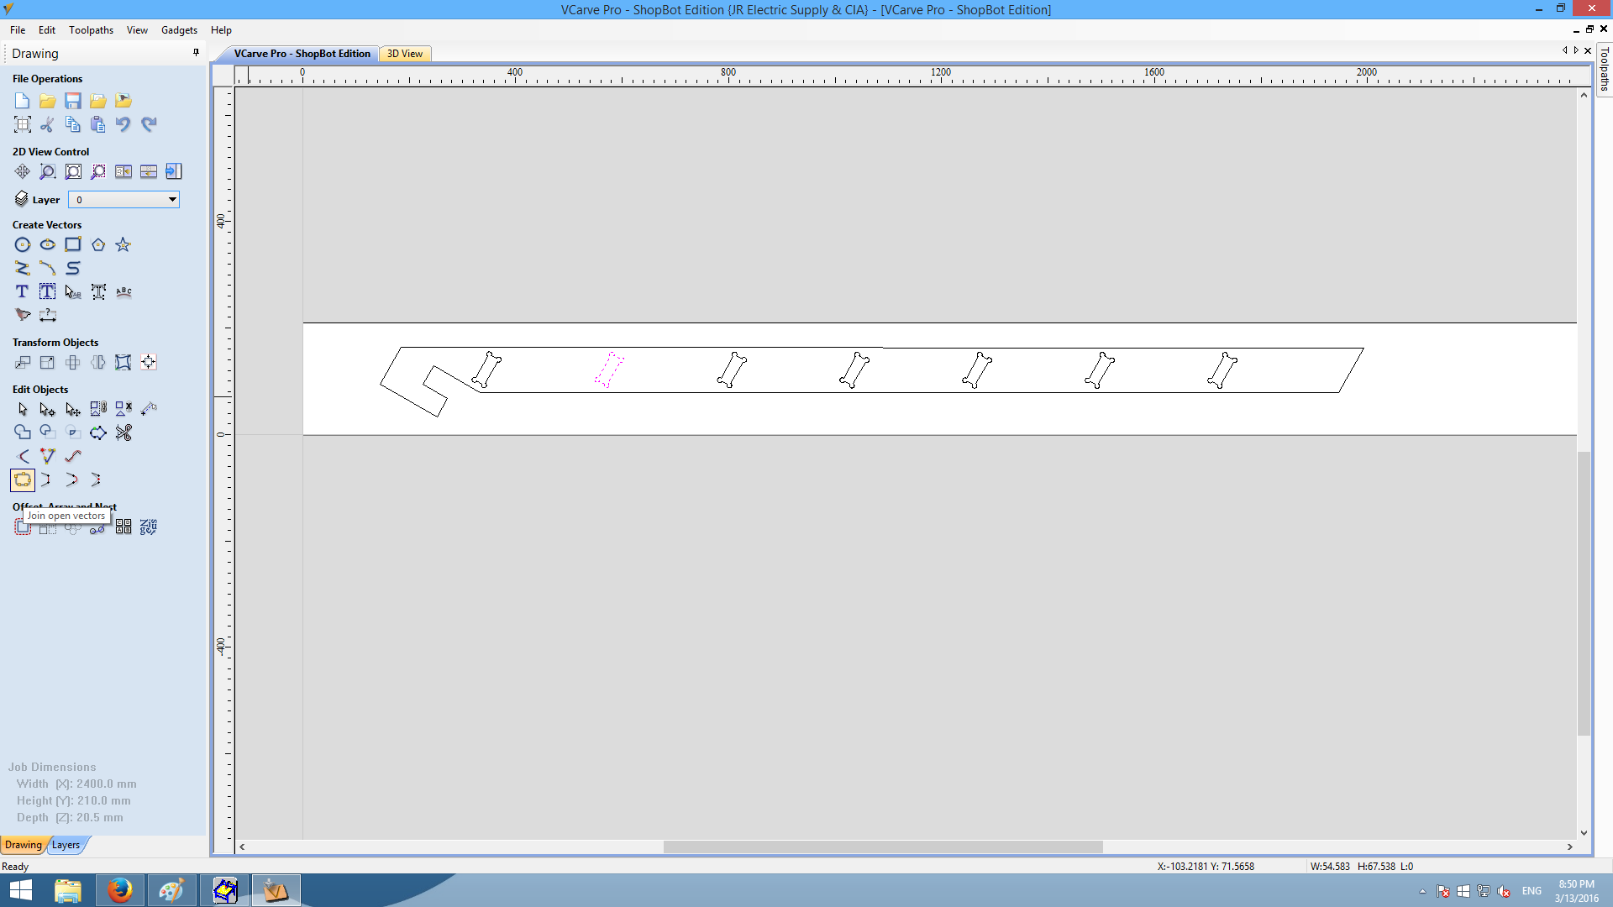Create a new file

click(23, 101)
